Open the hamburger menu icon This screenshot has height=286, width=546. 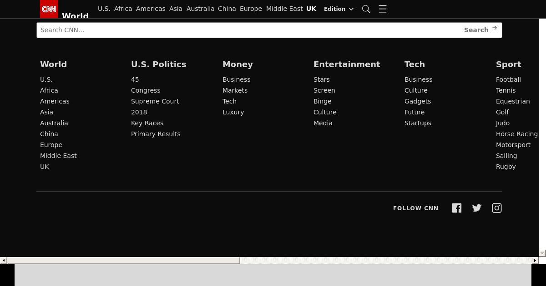[x=383, y=9]
